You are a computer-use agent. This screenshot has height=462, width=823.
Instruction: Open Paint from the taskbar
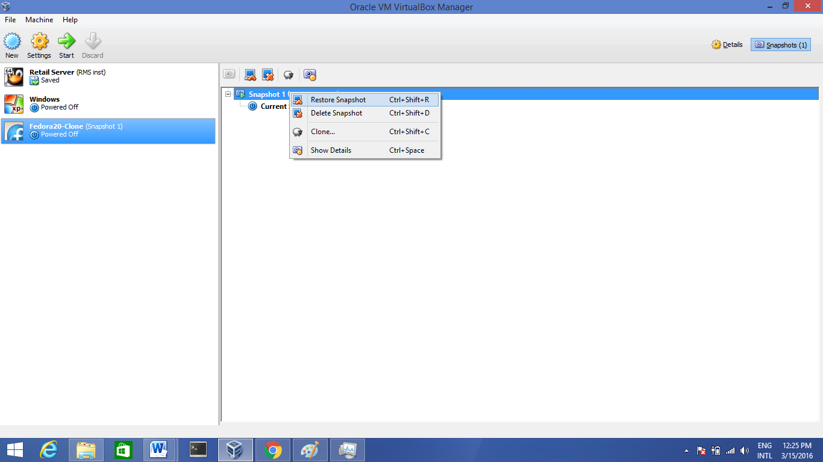click(310, 450)
